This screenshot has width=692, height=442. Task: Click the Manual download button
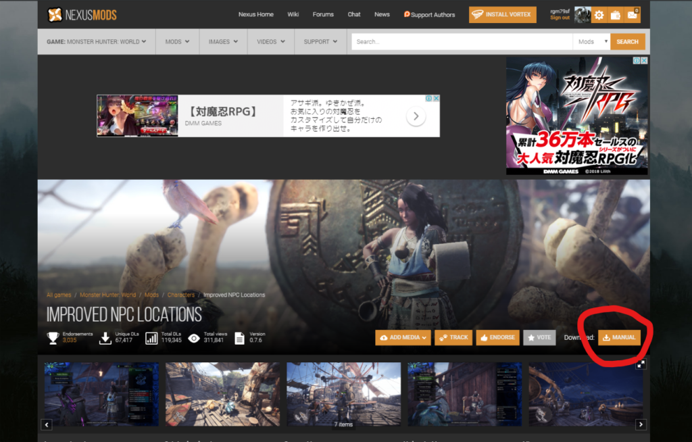pyautogui.click(x=619, y=337)
